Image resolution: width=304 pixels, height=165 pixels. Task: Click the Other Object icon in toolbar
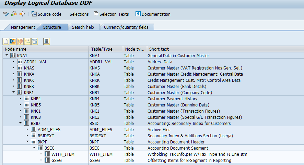pyautogui.click(x=14, y=14)
